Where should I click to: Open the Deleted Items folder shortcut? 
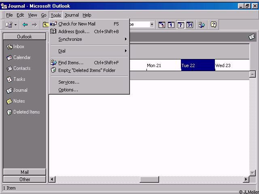10,112
